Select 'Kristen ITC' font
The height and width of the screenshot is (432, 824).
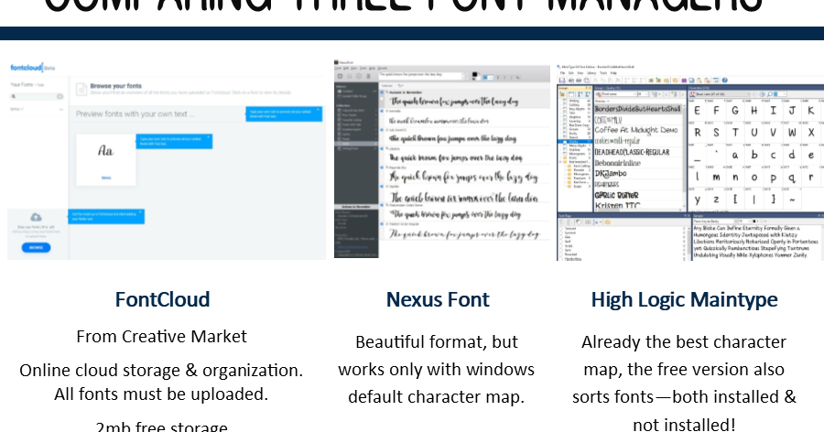click(638, 206)
